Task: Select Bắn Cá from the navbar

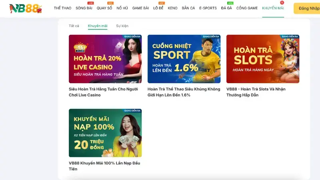Action: tap(188, 8)
